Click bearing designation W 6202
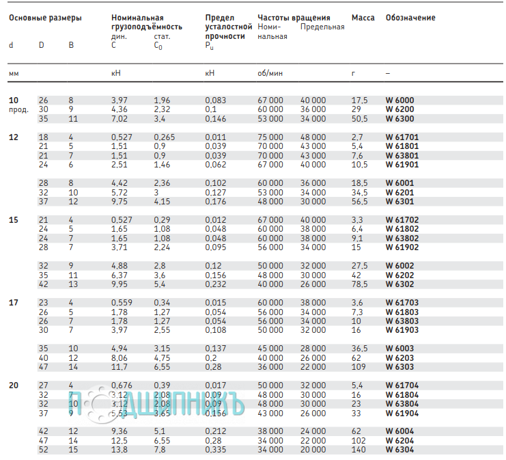506x460 pixels. point(399,275)
